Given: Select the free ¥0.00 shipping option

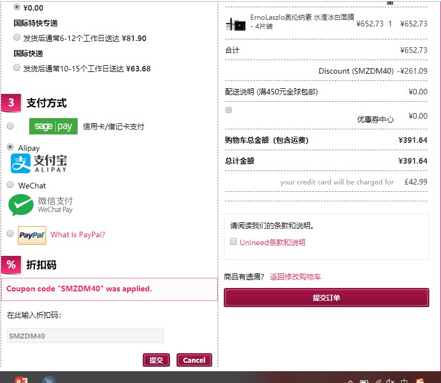Looking at the screenshot, I should tap(17, 7).
